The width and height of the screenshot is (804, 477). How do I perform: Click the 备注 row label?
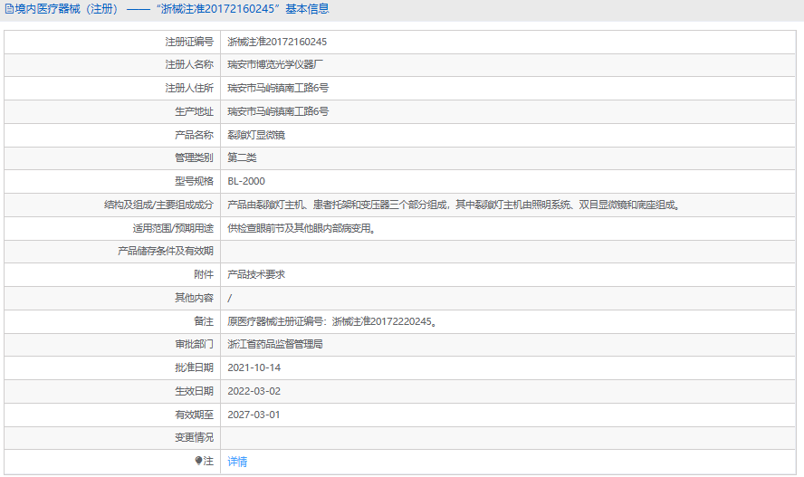point(204,321)
